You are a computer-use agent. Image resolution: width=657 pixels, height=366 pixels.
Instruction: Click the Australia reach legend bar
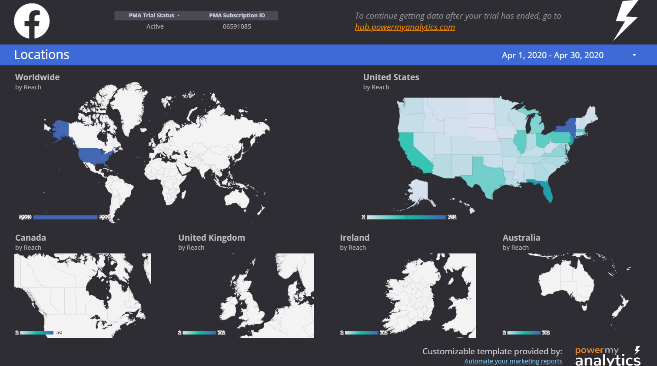[x=524, y=333]
